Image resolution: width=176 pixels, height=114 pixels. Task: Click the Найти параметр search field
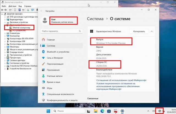[62, 31]
